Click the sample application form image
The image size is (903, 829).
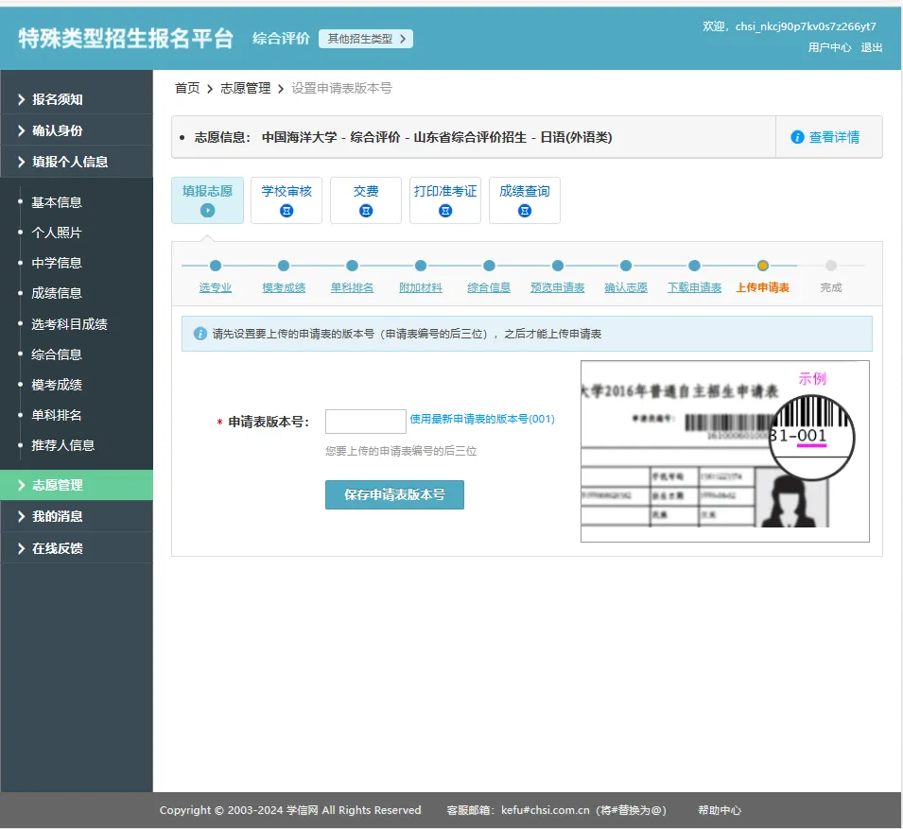[725, 451]
